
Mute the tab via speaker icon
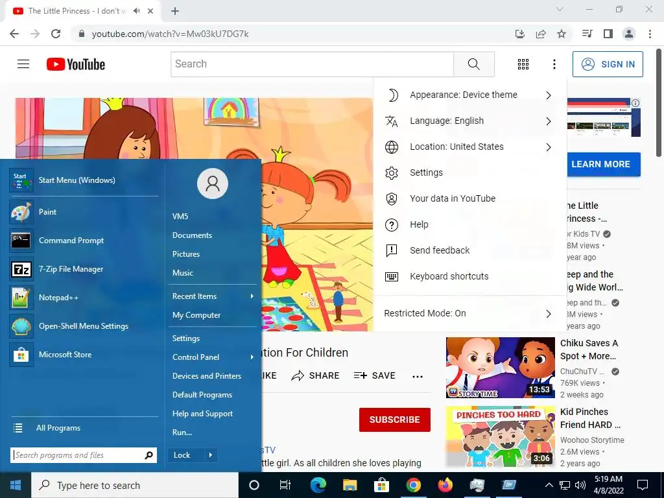pos(136,11)
